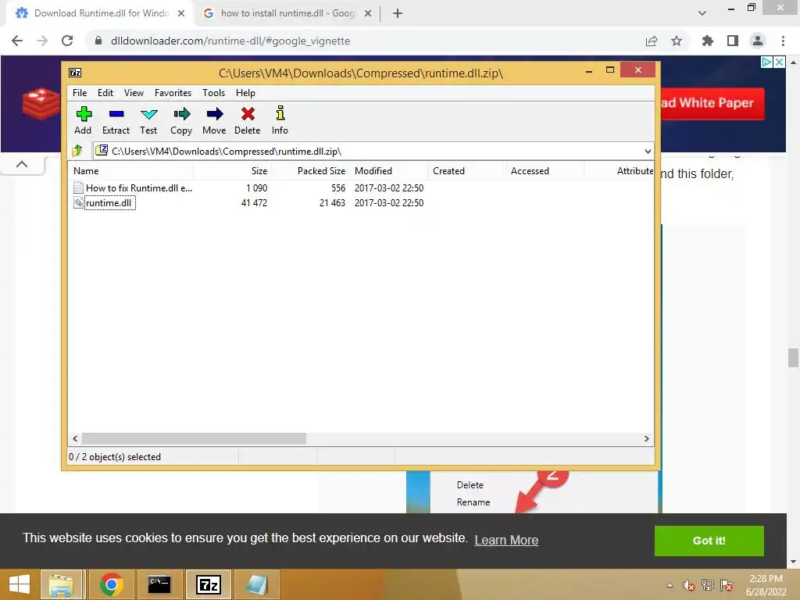Open the View menu
Screen dimensions: 800x600
(134, 93)
